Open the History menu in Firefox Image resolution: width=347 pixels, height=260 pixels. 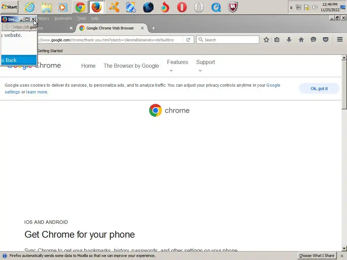point(43,18)
